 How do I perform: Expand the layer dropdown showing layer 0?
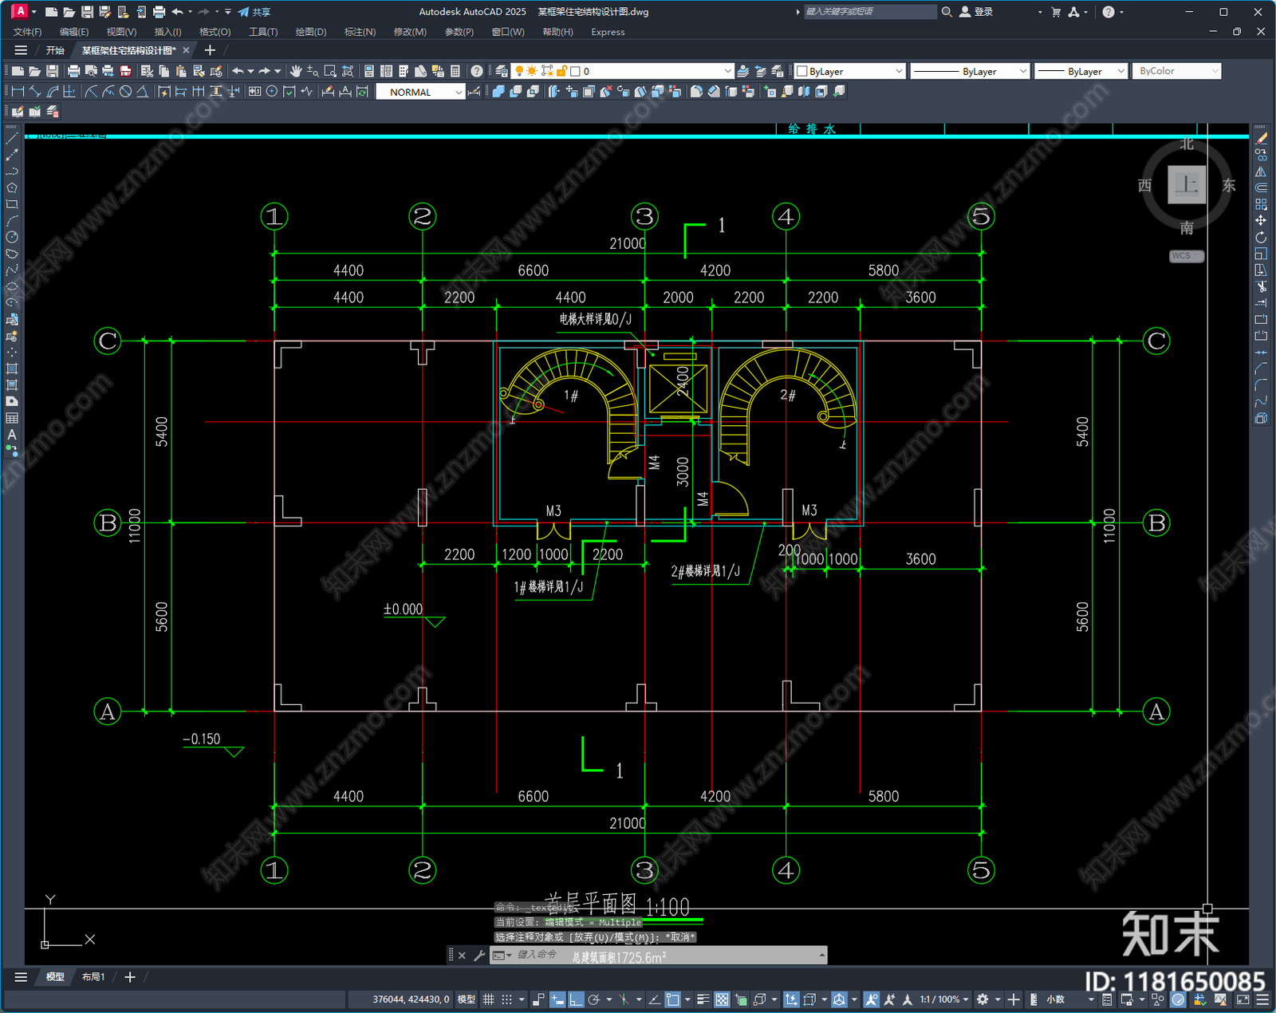[x=727, y=71]
